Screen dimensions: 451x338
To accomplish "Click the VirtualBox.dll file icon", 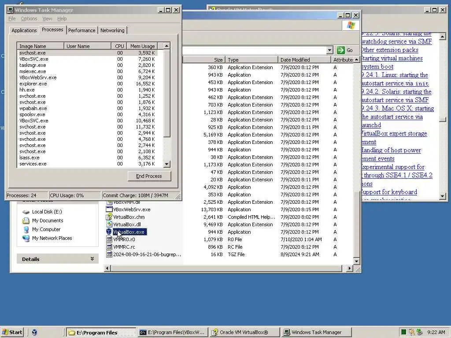I will 109,224.
